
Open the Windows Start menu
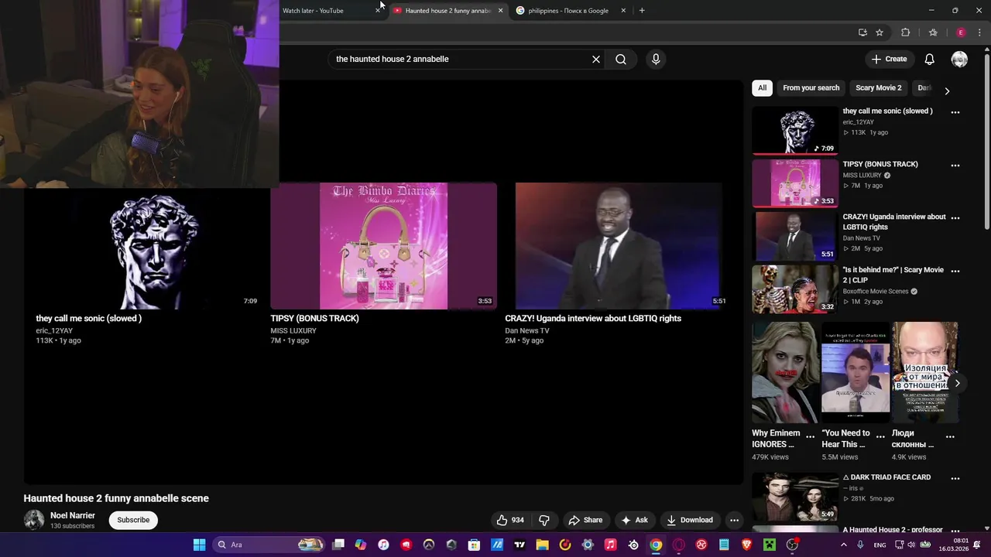coord(199,545)
